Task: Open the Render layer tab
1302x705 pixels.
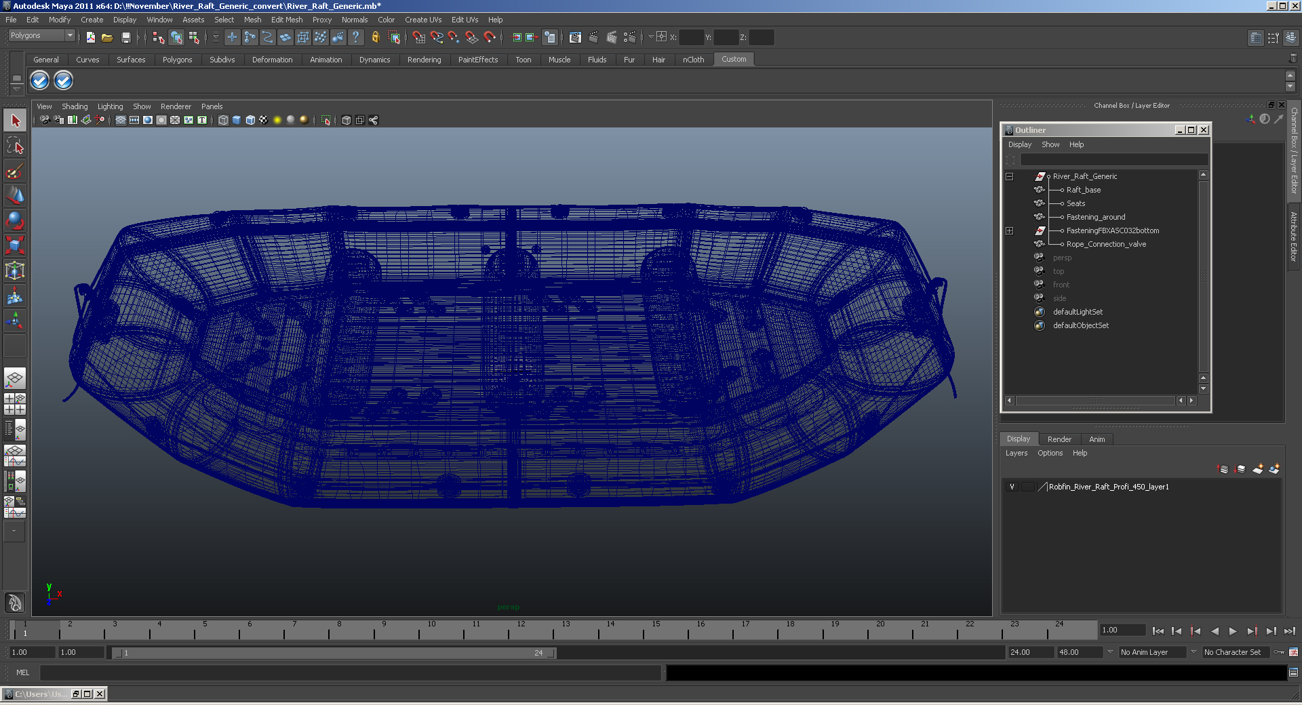Action: [x=1059, y=439]
